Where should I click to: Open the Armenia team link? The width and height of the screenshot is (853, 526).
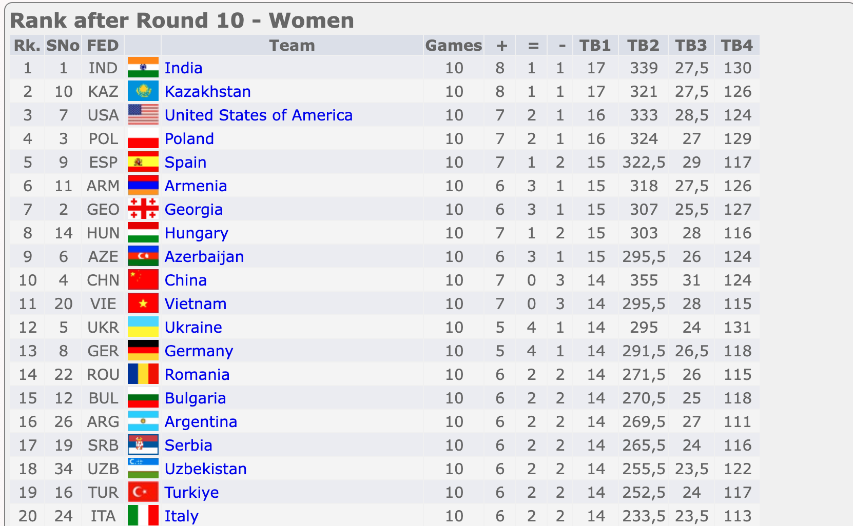click(196, 186)
